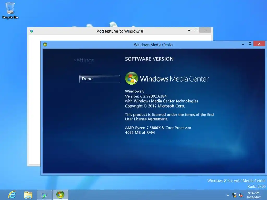Click the "with Windows Media Center technologies" line
The height and width of the screenshot is (200, 267).
161,101
